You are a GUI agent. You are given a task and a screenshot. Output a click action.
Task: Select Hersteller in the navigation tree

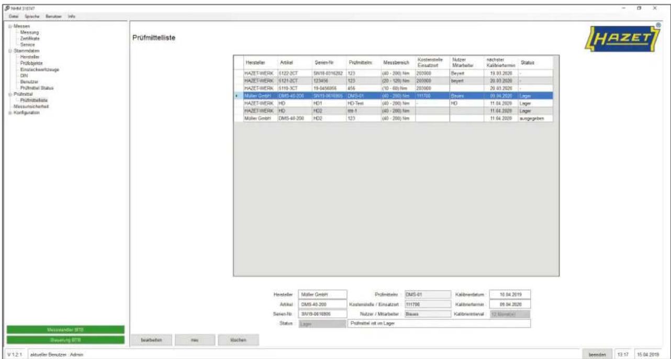click(x=30, y=56)
